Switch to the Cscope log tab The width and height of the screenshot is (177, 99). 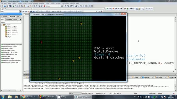pos(136,77)
